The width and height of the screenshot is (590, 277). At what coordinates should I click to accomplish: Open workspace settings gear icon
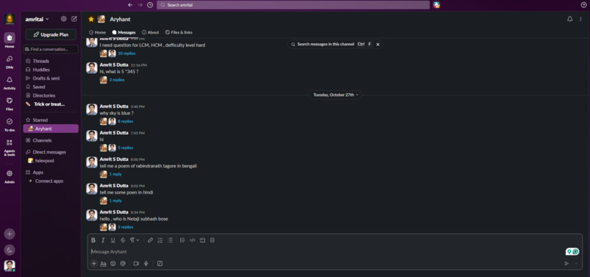click(x=64, y=19)
